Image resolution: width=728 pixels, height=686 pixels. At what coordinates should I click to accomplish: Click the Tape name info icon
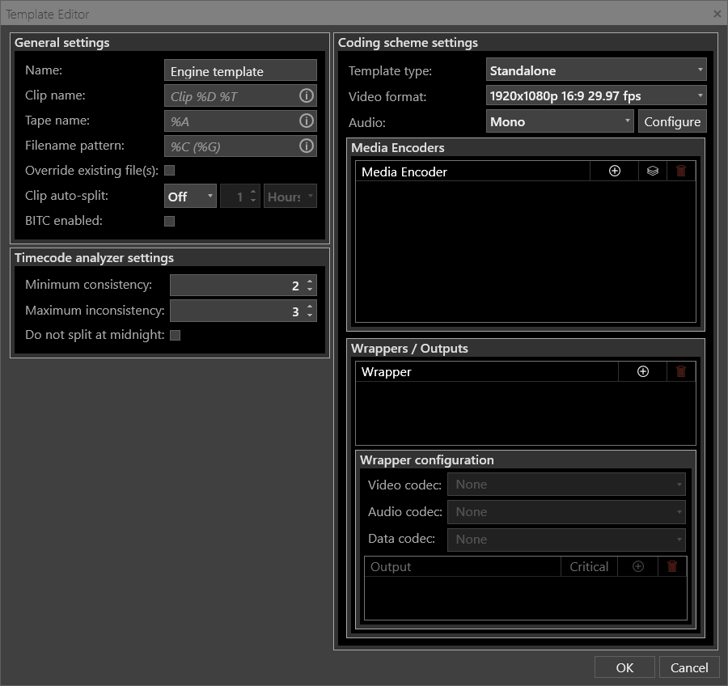click(x=306, y=121)
